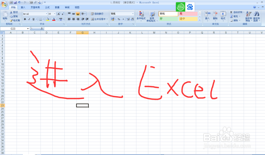Open Conditional Formatting (条件格式)
Viewport: 265px width, 155px height.
click(141, 16)
